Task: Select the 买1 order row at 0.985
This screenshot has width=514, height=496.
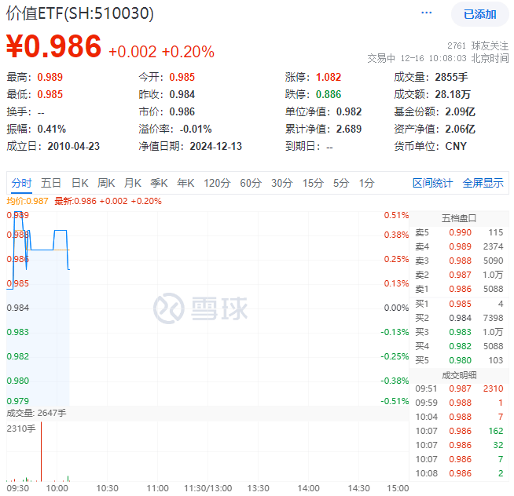Action: [459, 304]
